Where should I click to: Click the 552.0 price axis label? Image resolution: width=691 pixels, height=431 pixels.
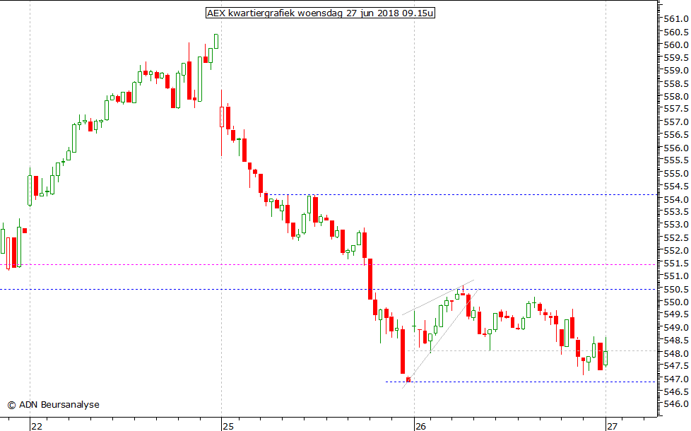coord(676,251)
